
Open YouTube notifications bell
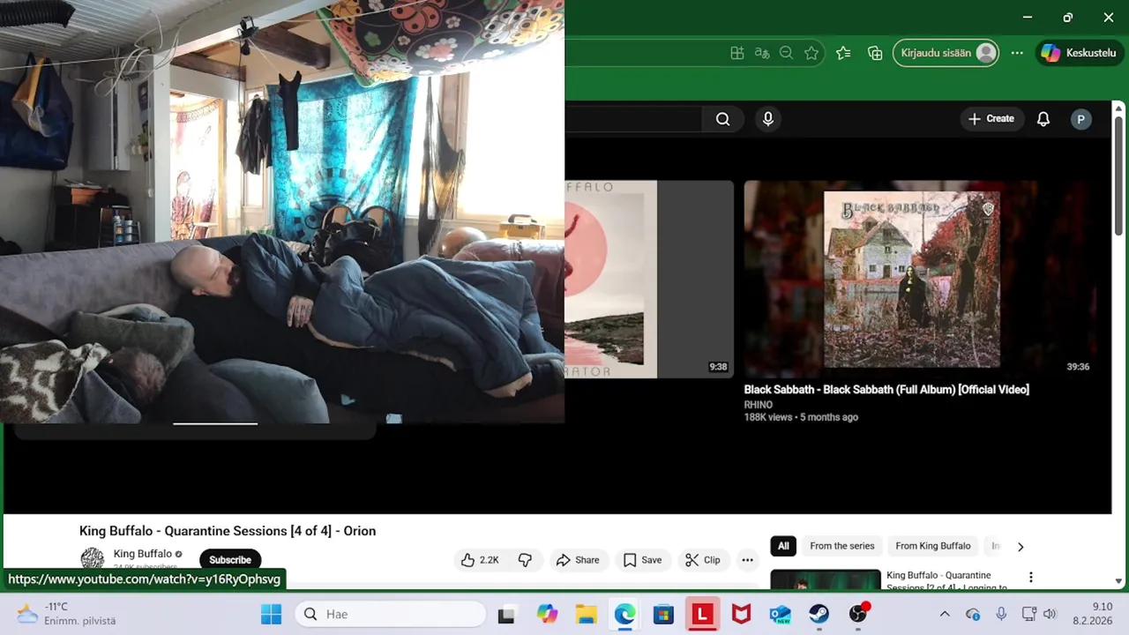click(x=1043, y=119)
